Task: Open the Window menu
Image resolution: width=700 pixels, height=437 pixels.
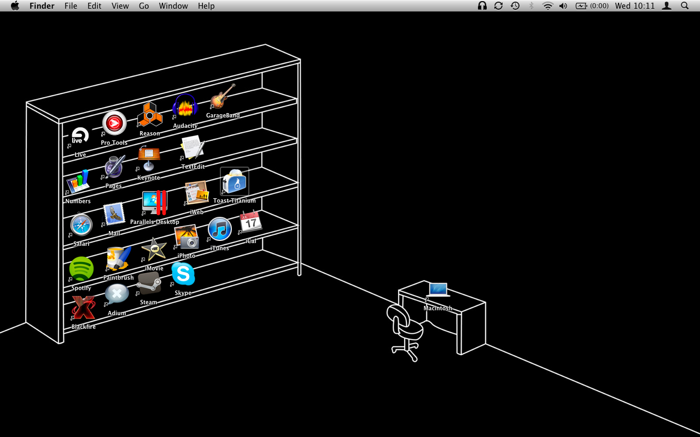Action: tap(173, 5)
